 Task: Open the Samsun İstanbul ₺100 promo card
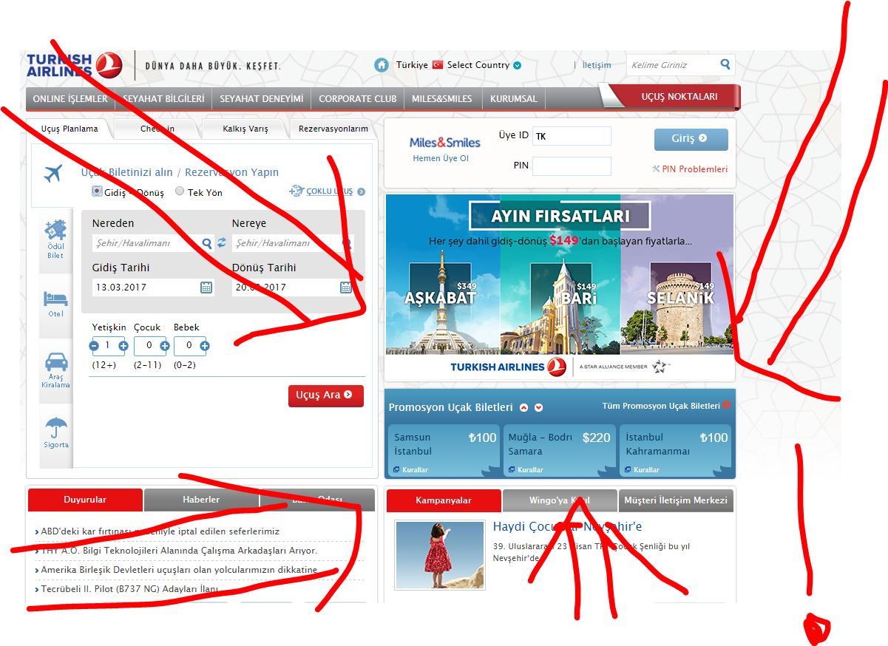(444, 450)
